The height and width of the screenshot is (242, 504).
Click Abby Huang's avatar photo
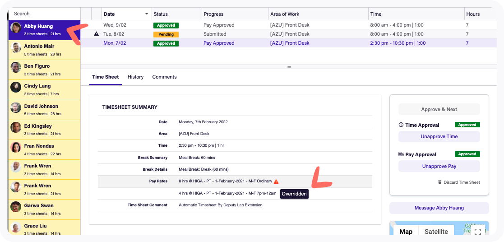point(16,28)
